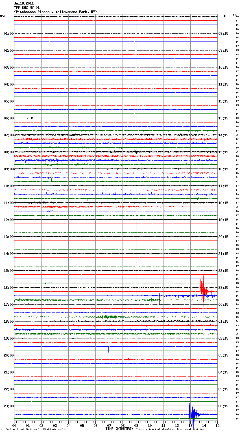240x433 pixels.
Task: Click the UTC axis header
Action: (224, 16)
